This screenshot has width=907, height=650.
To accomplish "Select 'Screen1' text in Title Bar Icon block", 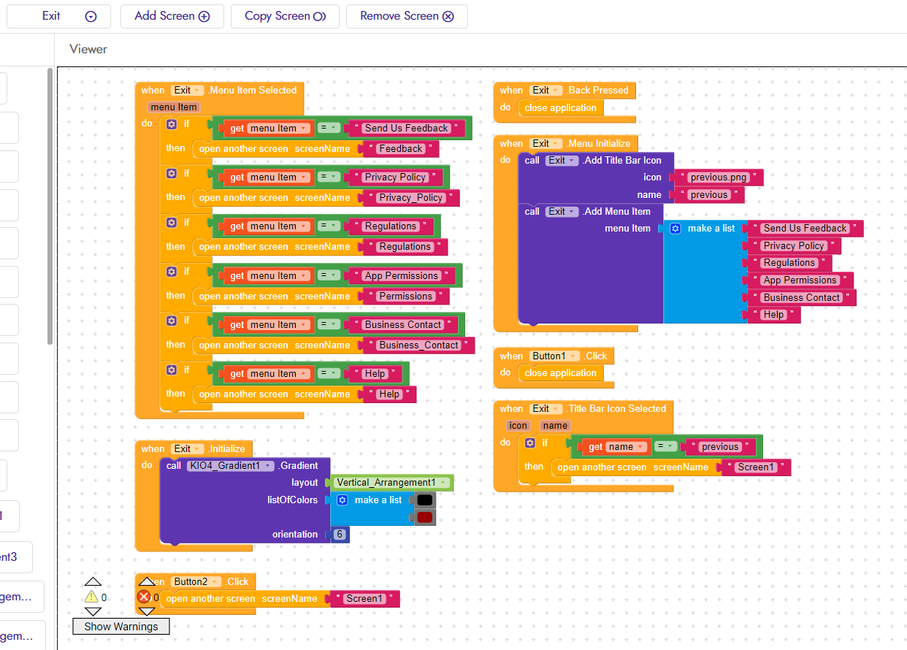I will click(x=756, y=467).
